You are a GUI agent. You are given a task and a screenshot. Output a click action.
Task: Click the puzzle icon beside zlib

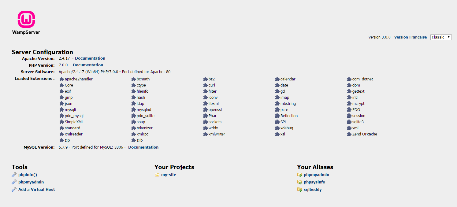[134, 140]
